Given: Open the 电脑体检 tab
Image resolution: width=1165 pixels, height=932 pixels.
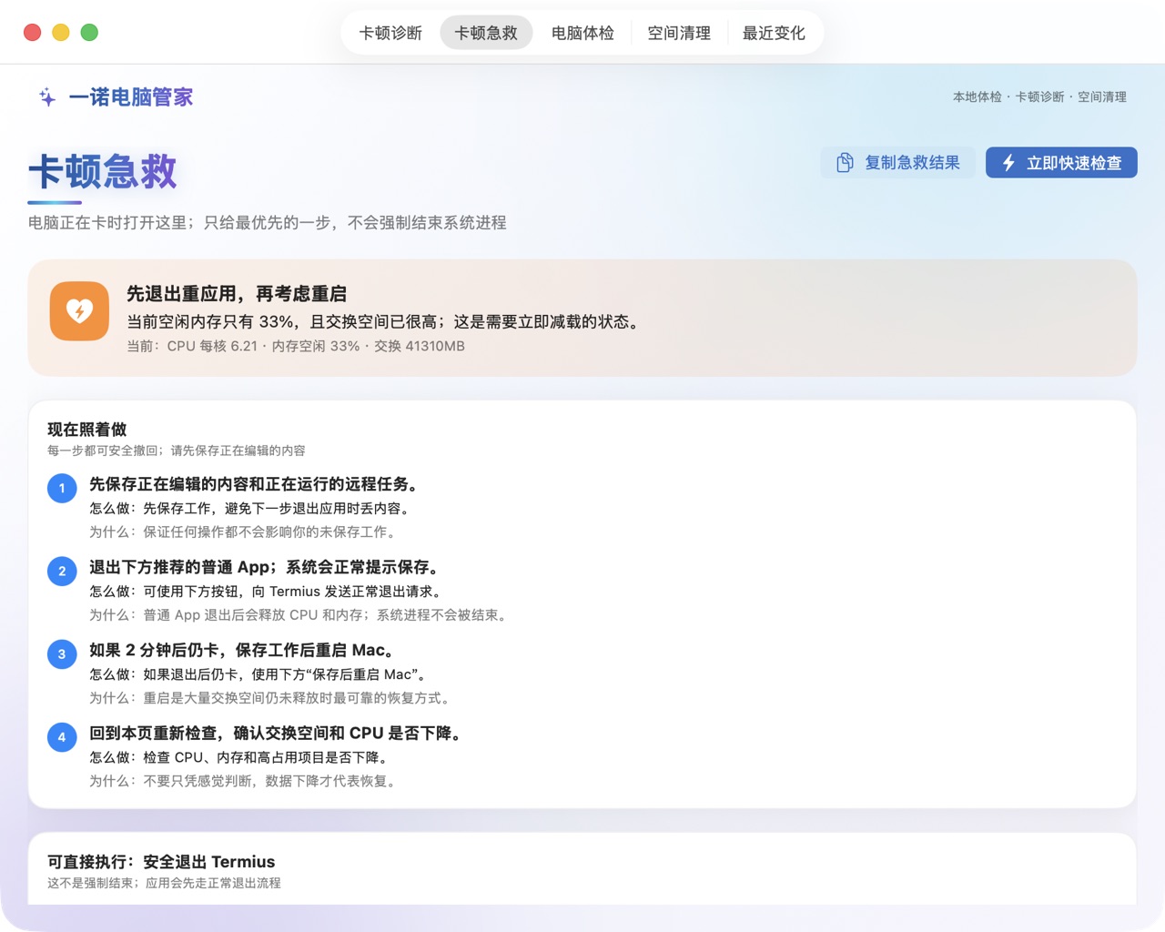Looking at the screenshot, I should coord(582,33).
